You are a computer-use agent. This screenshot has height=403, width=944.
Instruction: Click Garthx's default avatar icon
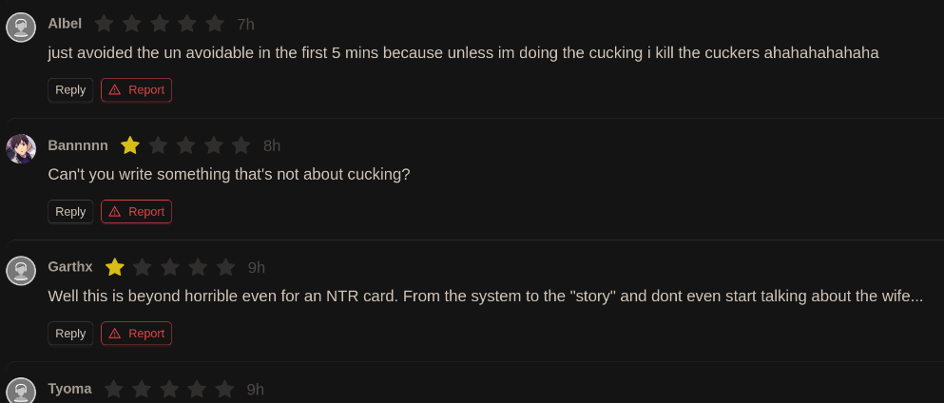21,271
